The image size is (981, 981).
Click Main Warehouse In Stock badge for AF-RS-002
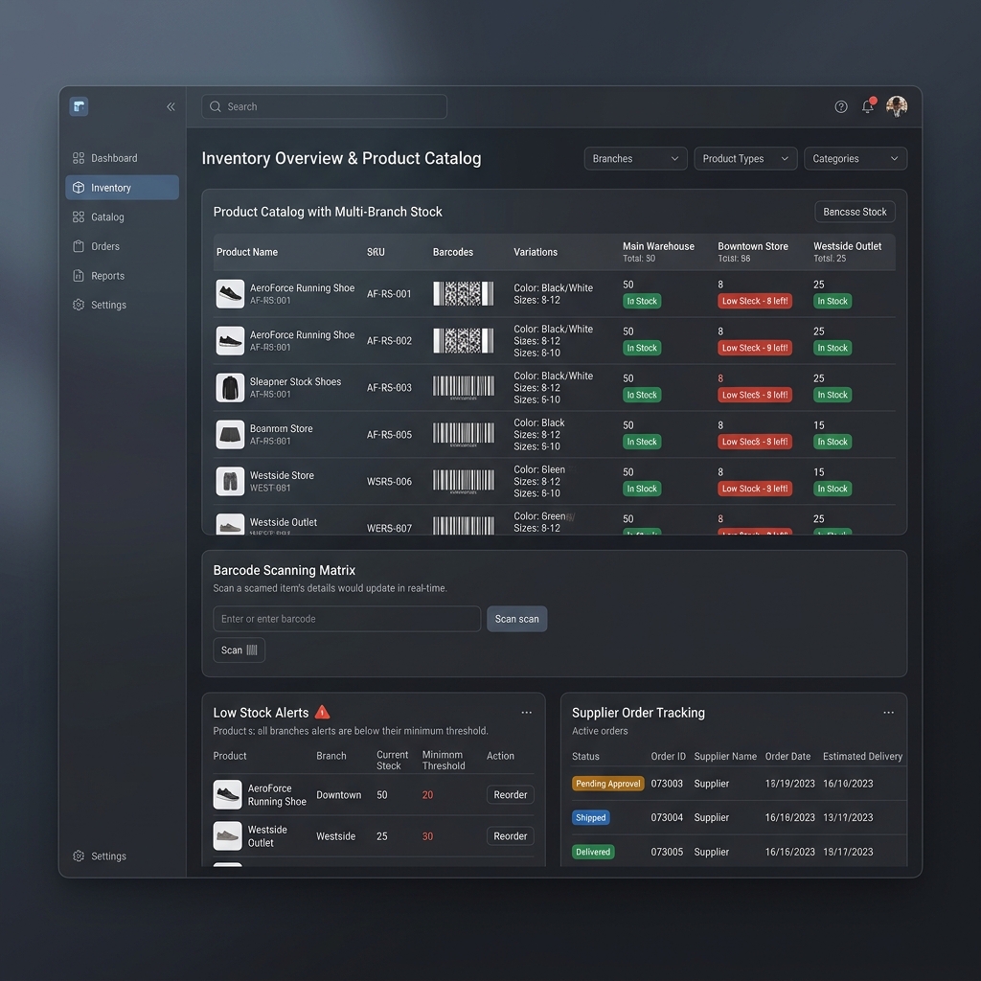(642, 348)
